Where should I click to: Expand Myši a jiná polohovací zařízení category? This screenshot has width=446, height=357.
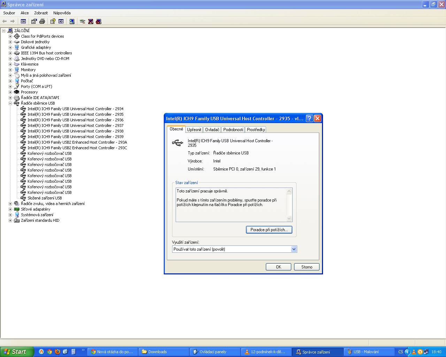tap(10, 75)
